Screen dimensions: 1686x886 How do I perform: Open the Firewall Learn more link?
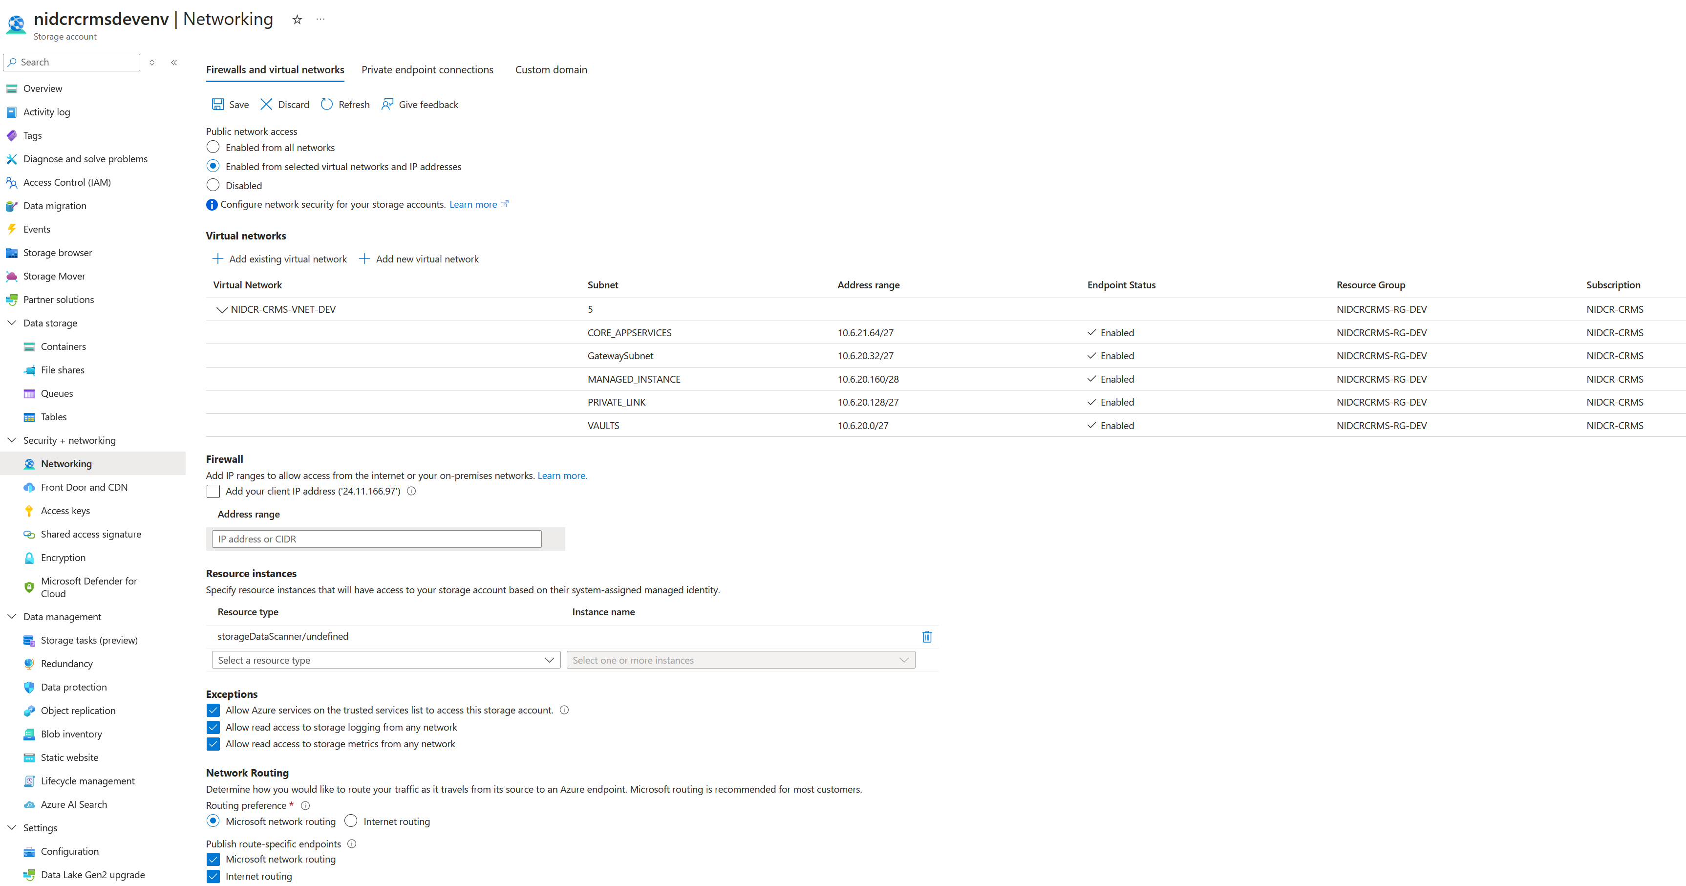[x=562, y=475]
